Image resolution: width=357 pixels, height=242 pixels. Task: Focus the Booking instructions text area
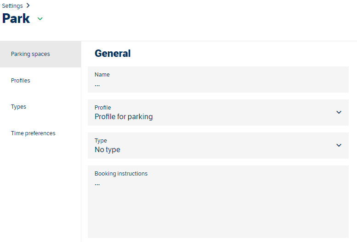click(x=218, y=206)
